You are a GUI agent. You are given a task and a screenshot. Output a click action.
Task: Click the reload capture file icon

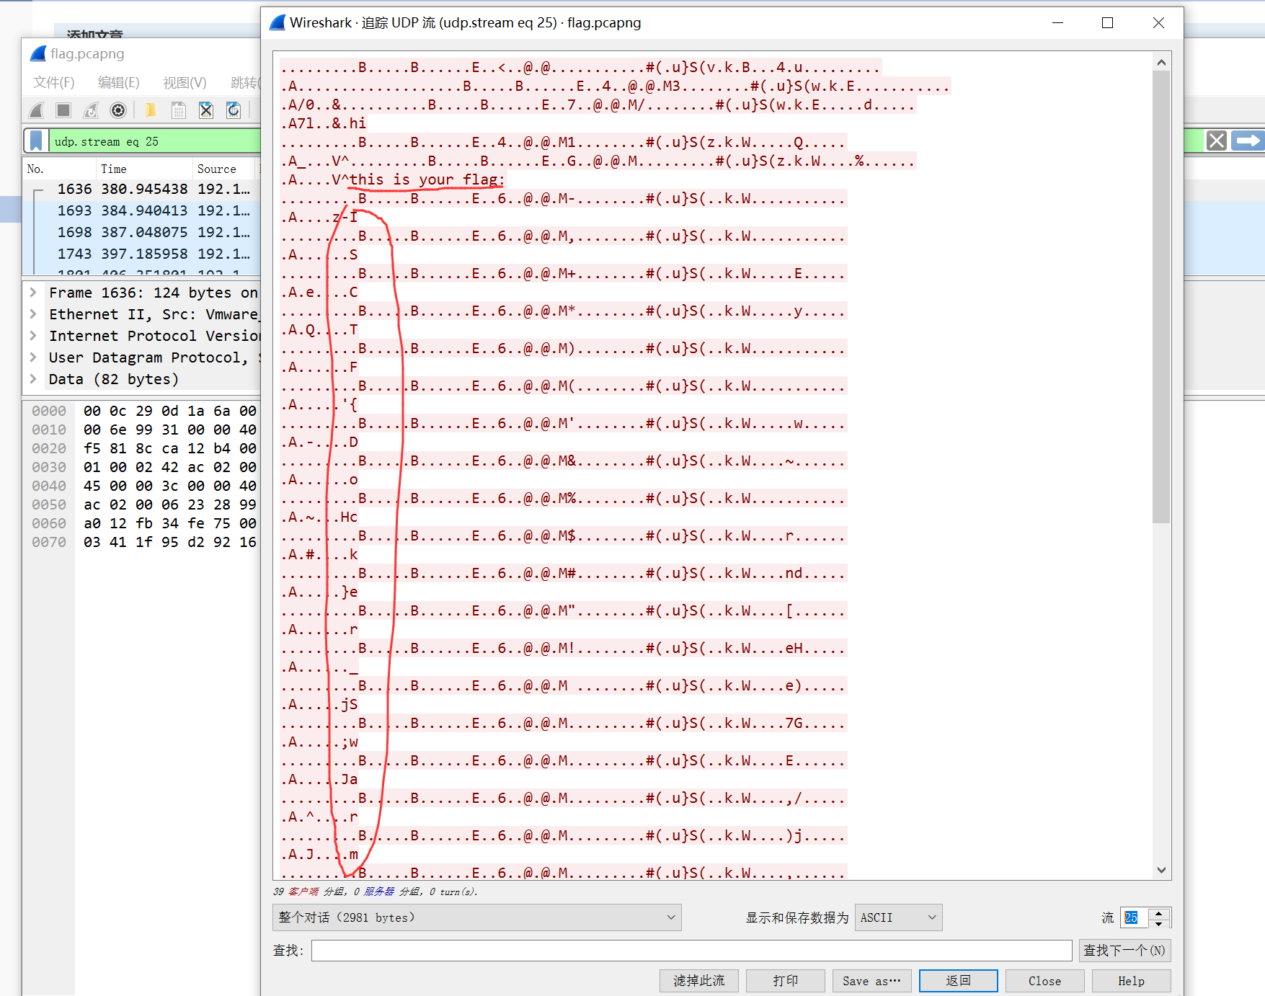pos(234,110)
